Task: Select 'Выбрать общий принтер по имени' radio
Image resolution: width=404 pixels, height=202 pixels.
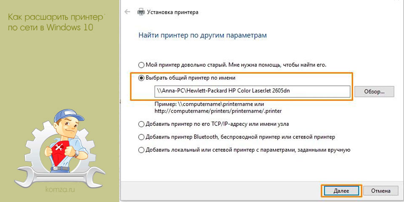Action: tap(141, 78)
